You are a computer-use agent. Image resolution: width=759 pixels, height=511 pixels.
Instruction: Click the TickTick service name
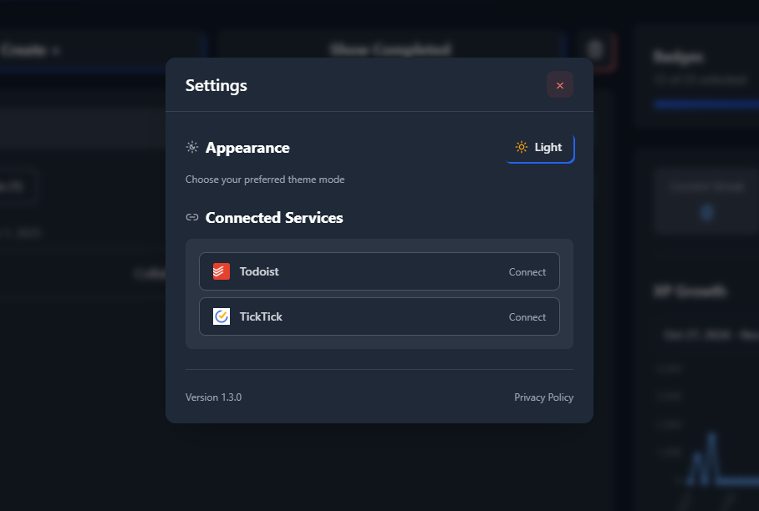261,316
